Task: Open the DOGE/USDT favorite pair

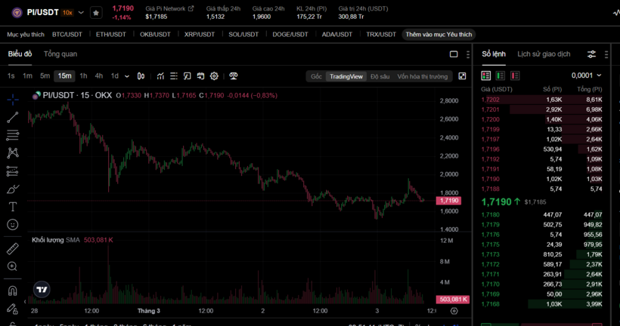Action: coord(290,35)
